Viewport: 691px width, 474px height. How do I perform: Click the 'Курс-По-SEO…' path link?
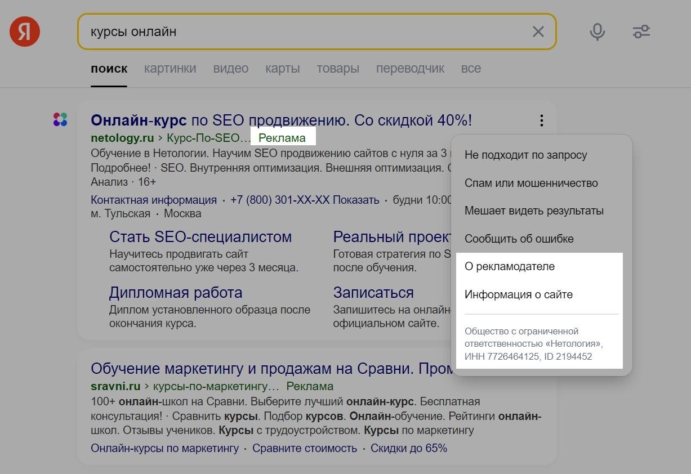209,138
